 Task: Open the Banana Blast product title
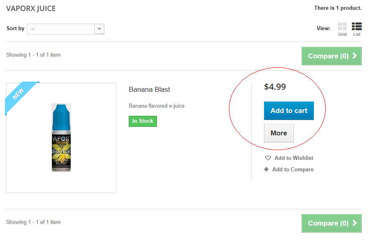(x=149, y=90)
